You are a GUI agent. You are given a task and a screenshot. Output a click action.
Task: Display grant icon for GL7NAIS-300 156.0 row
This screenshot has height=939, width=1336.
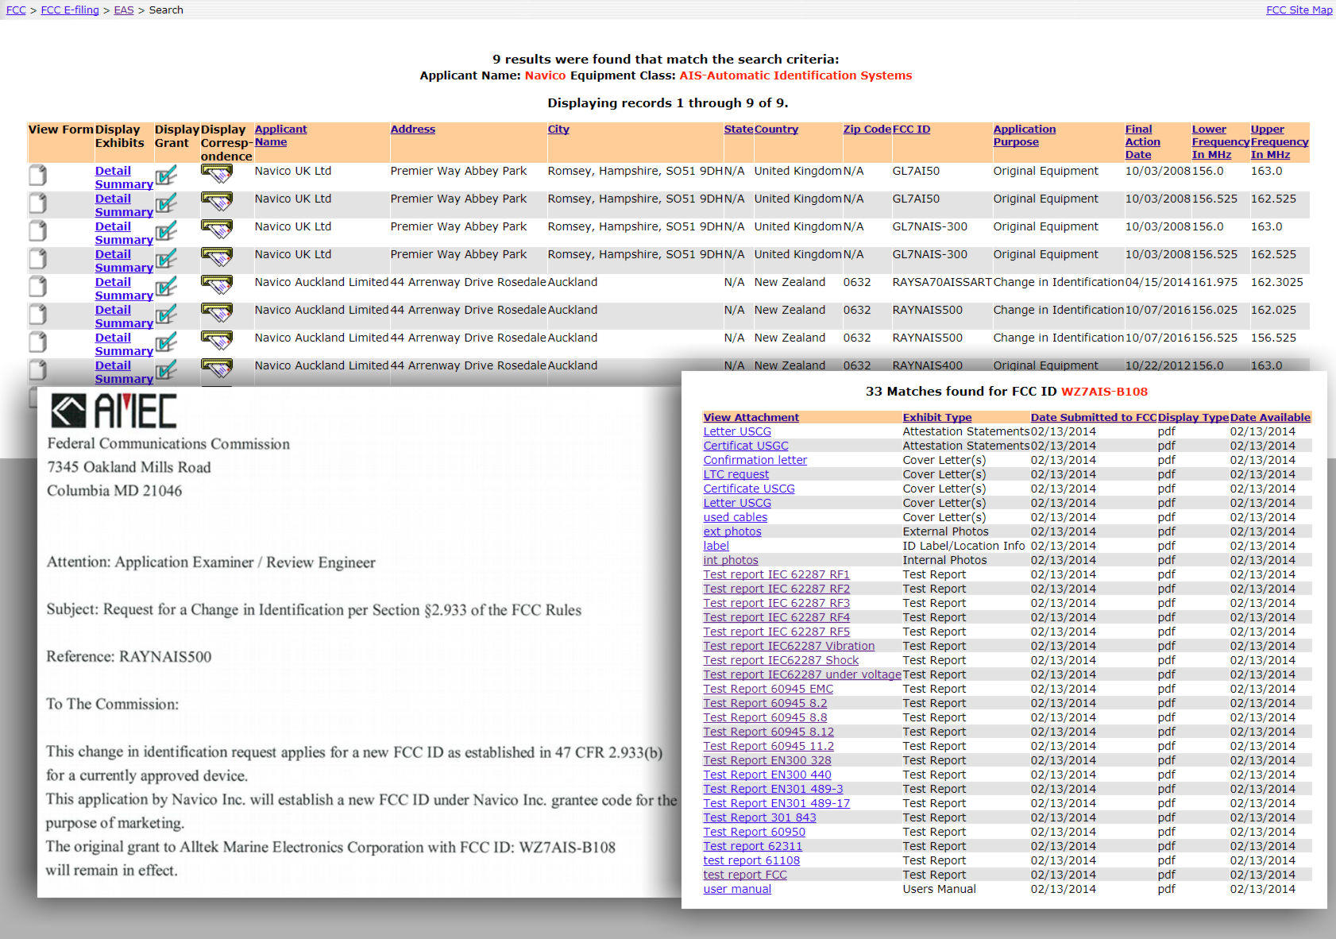[x=166, y=231]
